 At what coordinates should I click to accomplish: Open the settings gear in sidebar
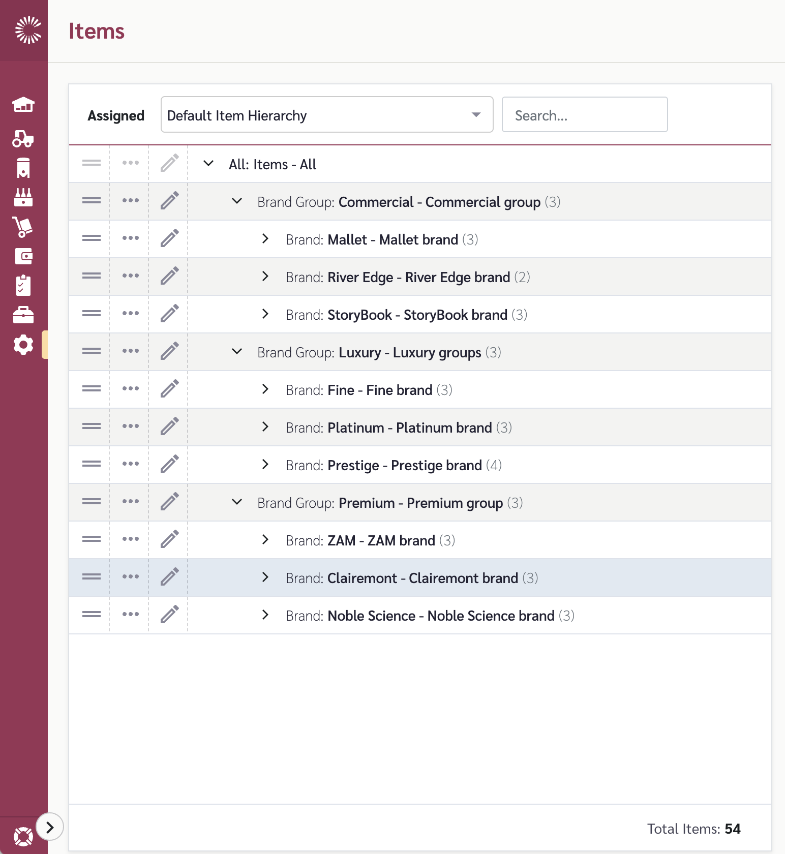(23, 345)
